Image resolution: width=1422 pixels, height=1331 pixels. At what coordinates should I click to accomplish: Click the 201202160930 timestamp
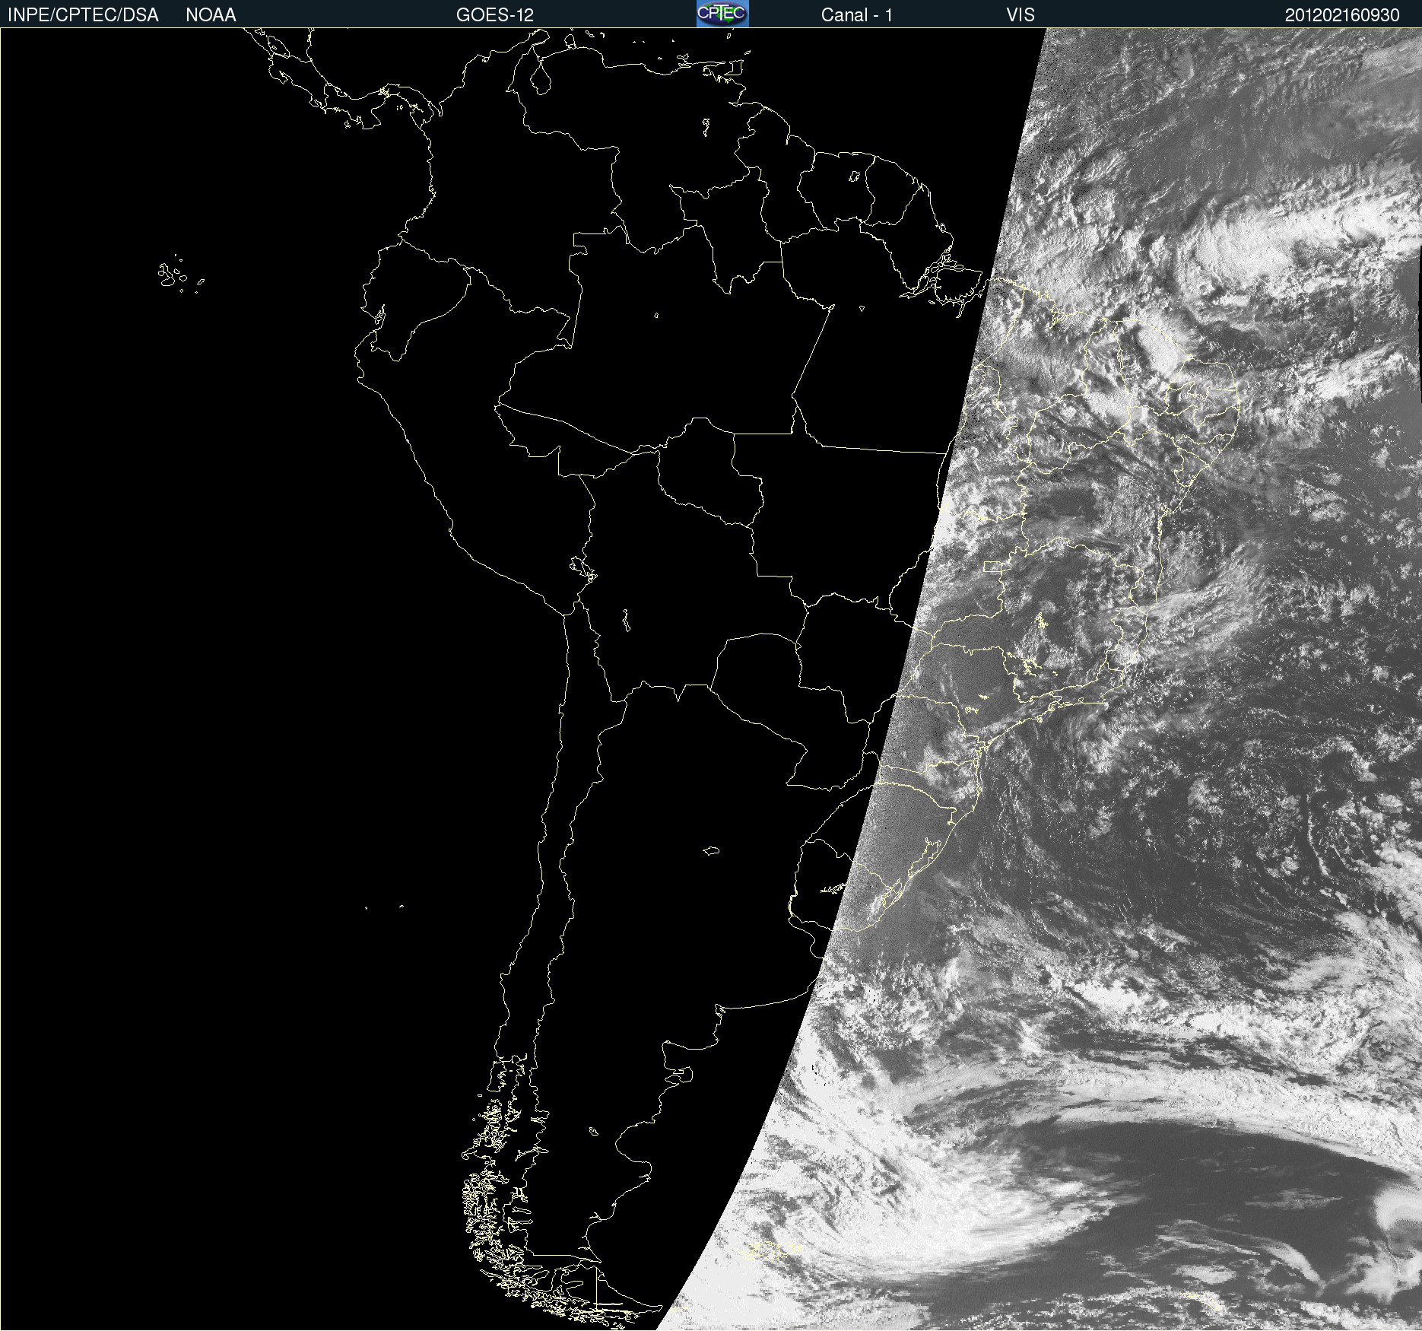[1342, 15]
